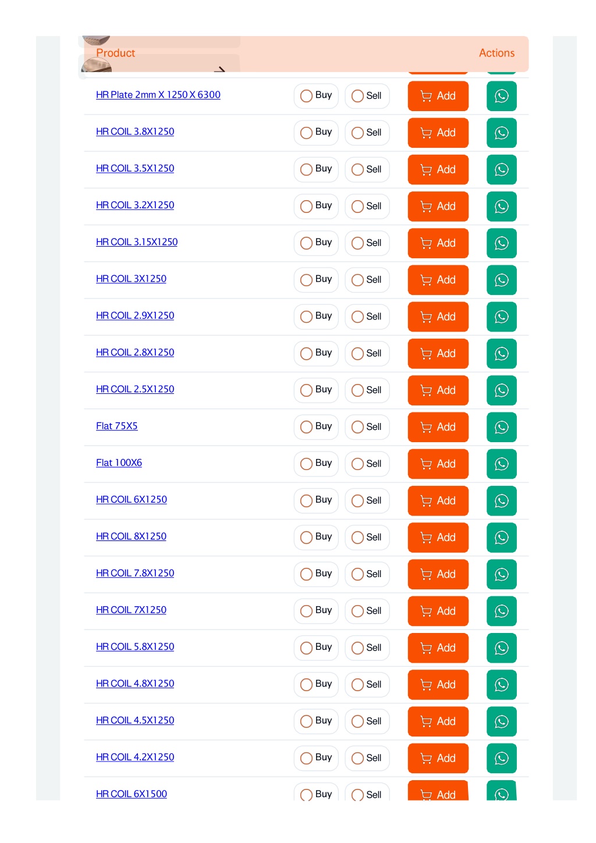Image resolution: width=596 pixels, height=843 pixels.
Task: Open WhatsApp for Flat 75X5 row
Action: (501, 427)
